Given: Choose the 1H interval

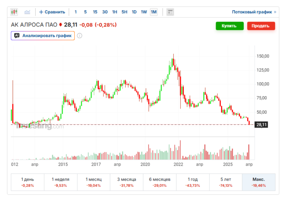Looking at the screenshot, I should [x=115, y=12].
